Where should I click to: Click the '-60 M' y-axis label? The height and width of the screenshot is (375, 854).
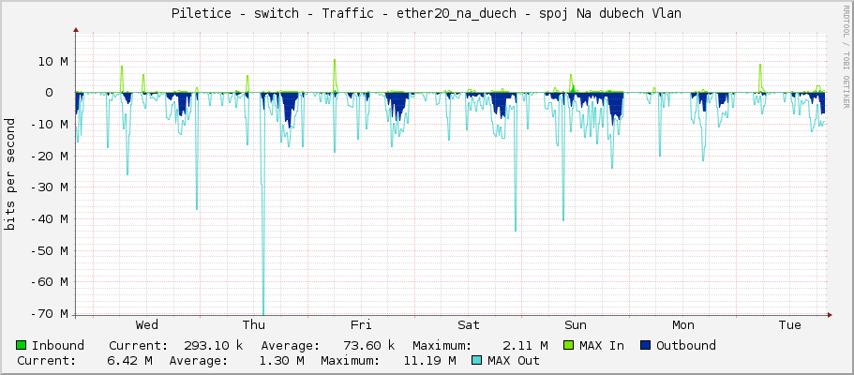click(49, 282)
